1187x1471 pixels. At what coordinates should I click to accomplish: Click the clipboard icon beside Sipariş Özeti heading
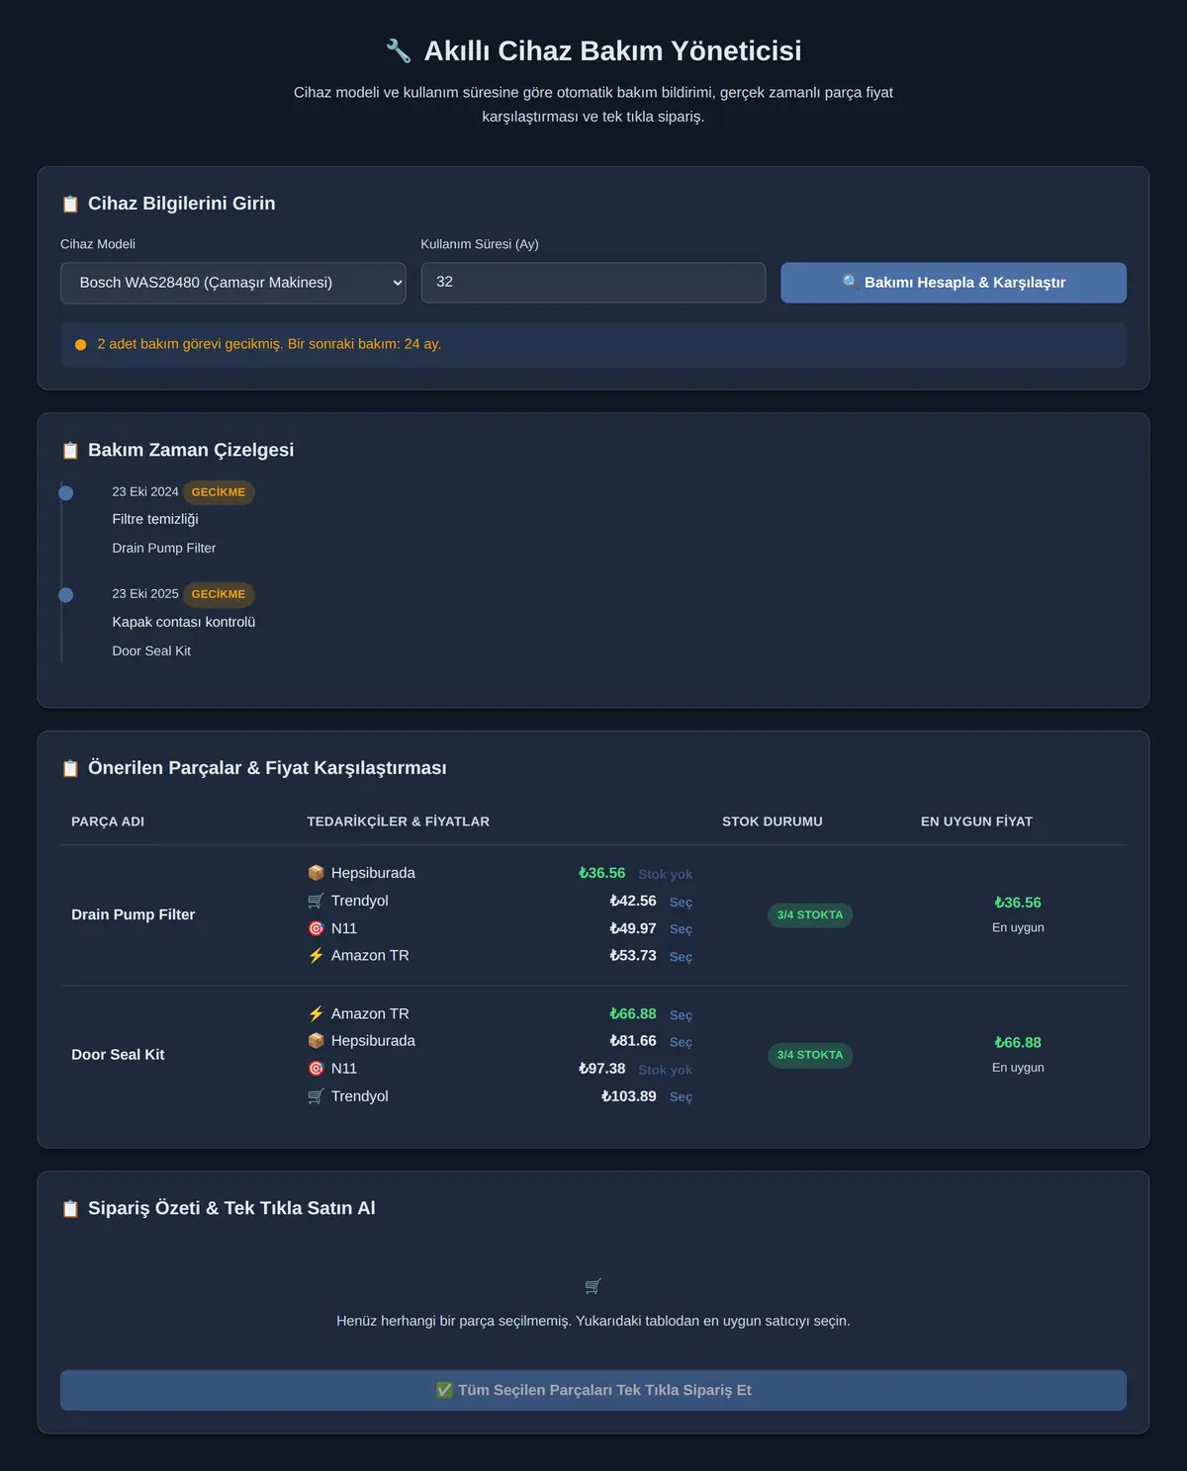pos(70,1209)
